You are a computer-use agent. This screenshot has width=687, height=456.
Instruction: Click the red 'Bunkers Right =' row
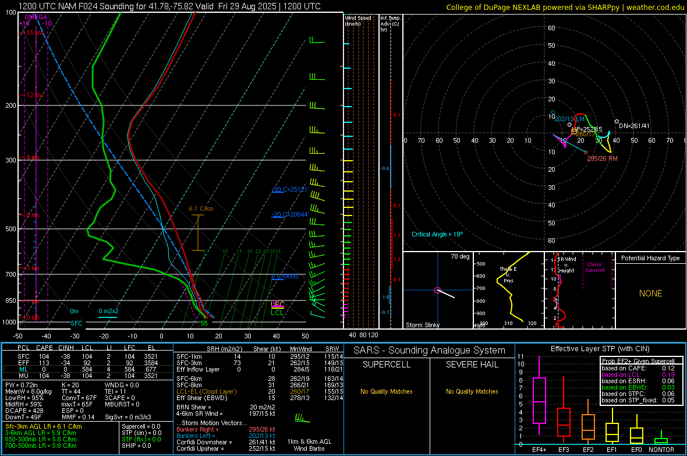click(x=226, y=429)
